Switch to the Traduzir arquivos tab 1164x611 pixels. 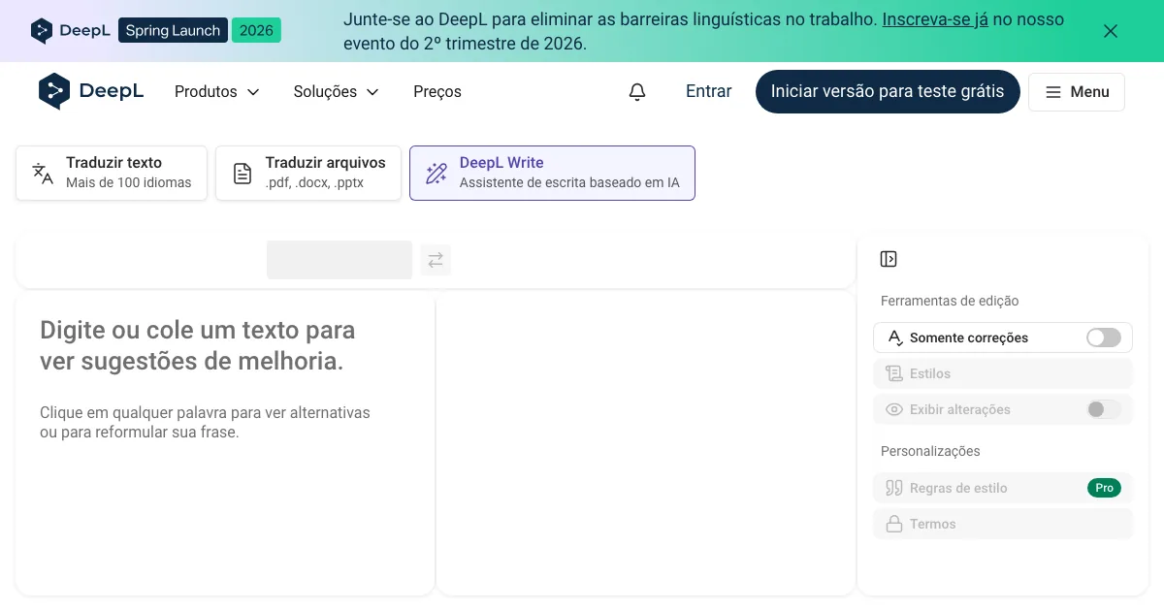pyautogui.click(x=308, y=174)
